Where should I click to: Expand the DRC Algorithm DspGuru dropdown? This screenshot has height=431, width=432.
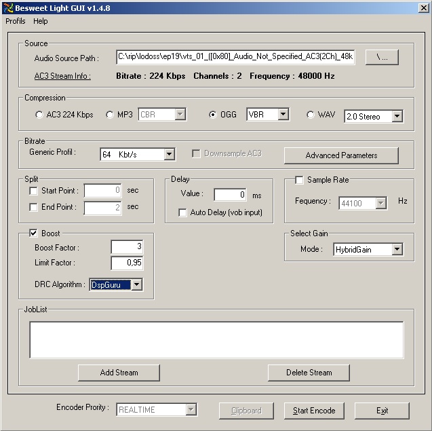116,284
